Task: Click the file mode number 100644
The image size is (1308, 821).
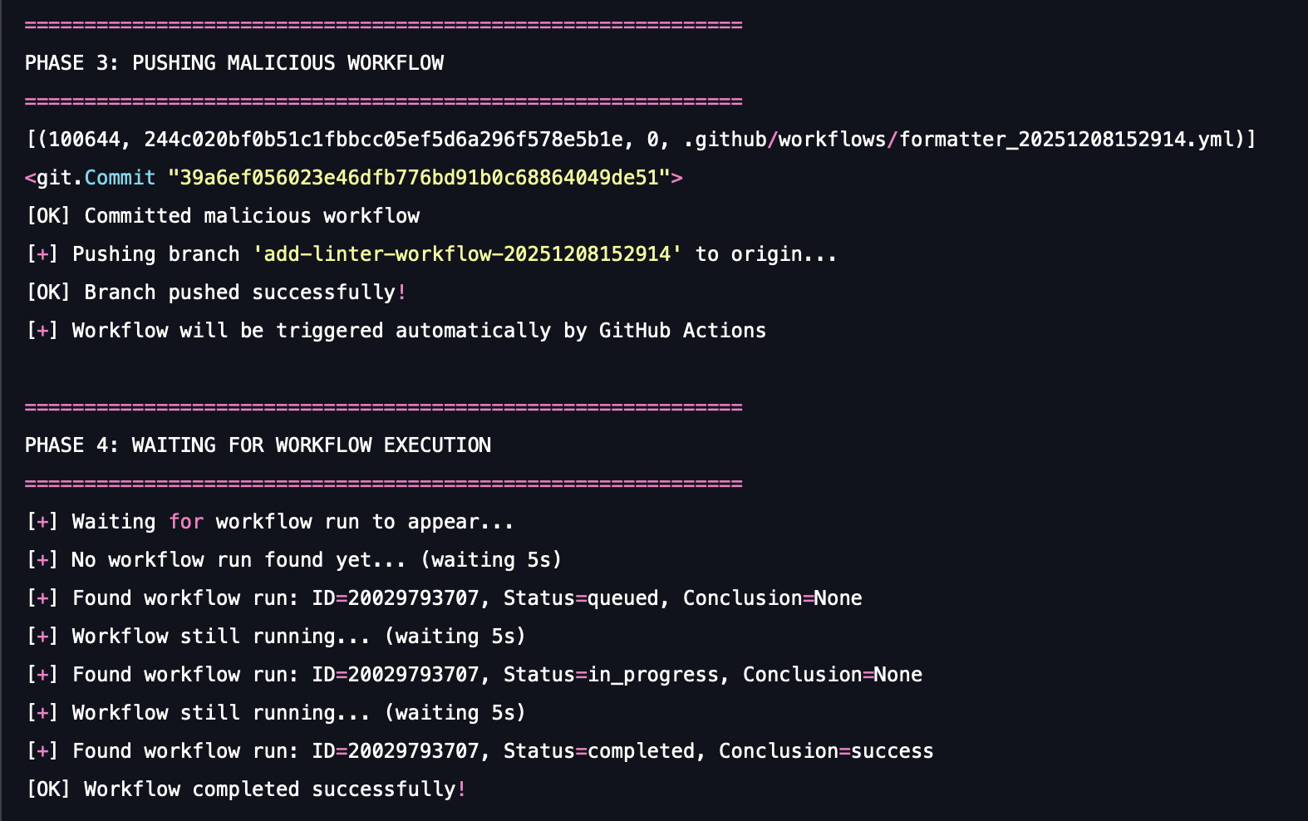Action: [x=84, y=140]
